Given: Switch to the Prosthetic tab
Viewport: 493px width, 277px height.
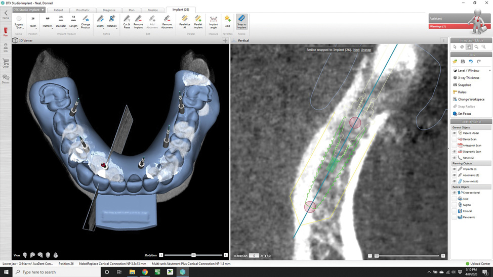Looking at the screenshot, I should point(83,10).
